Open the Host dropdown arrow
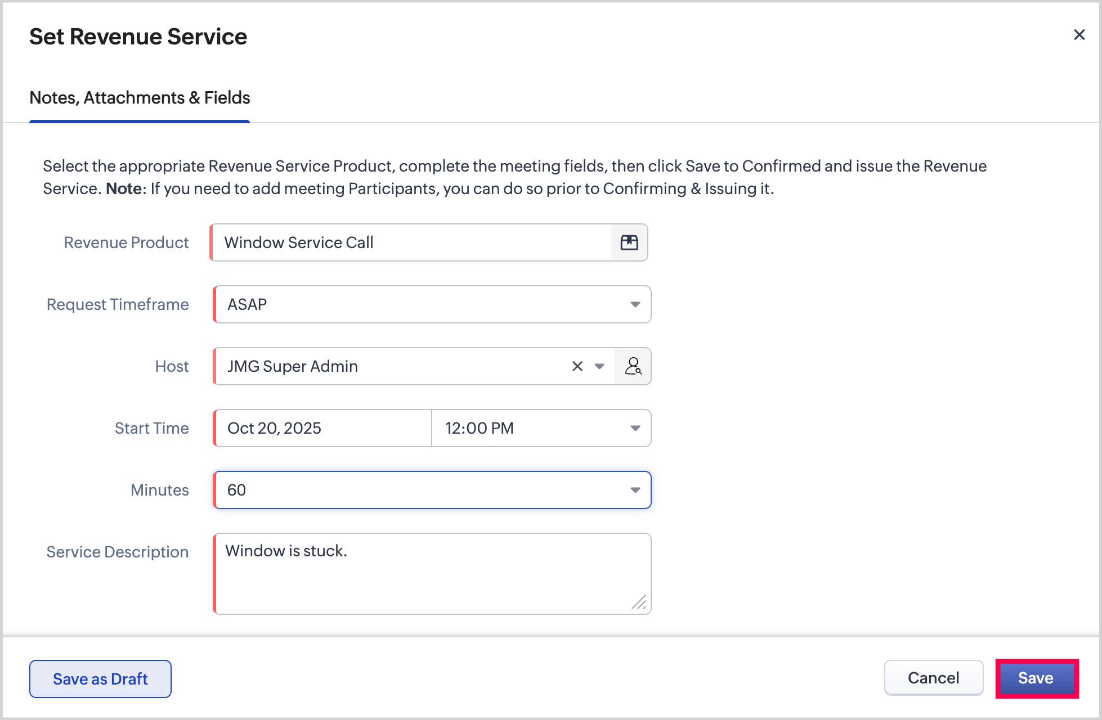 click(x=599, y=366)
